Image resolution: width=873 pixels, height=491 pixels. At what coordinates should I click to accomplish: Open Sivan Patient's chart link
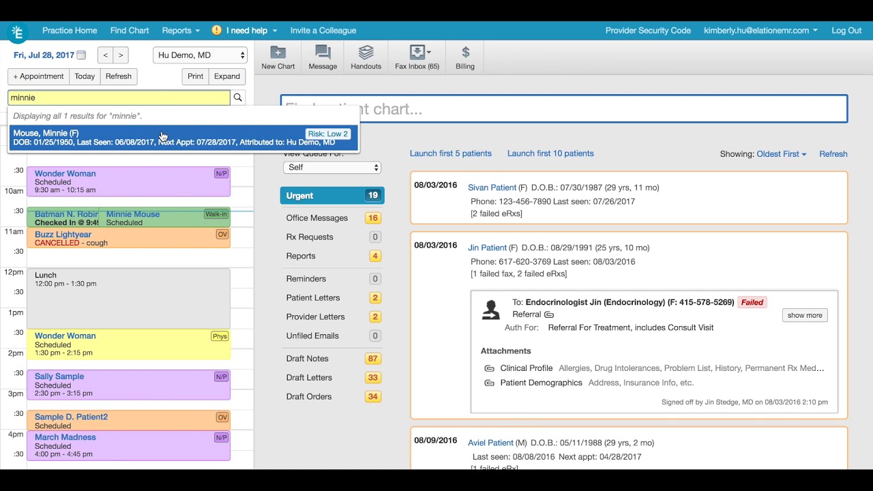(492, 188)
